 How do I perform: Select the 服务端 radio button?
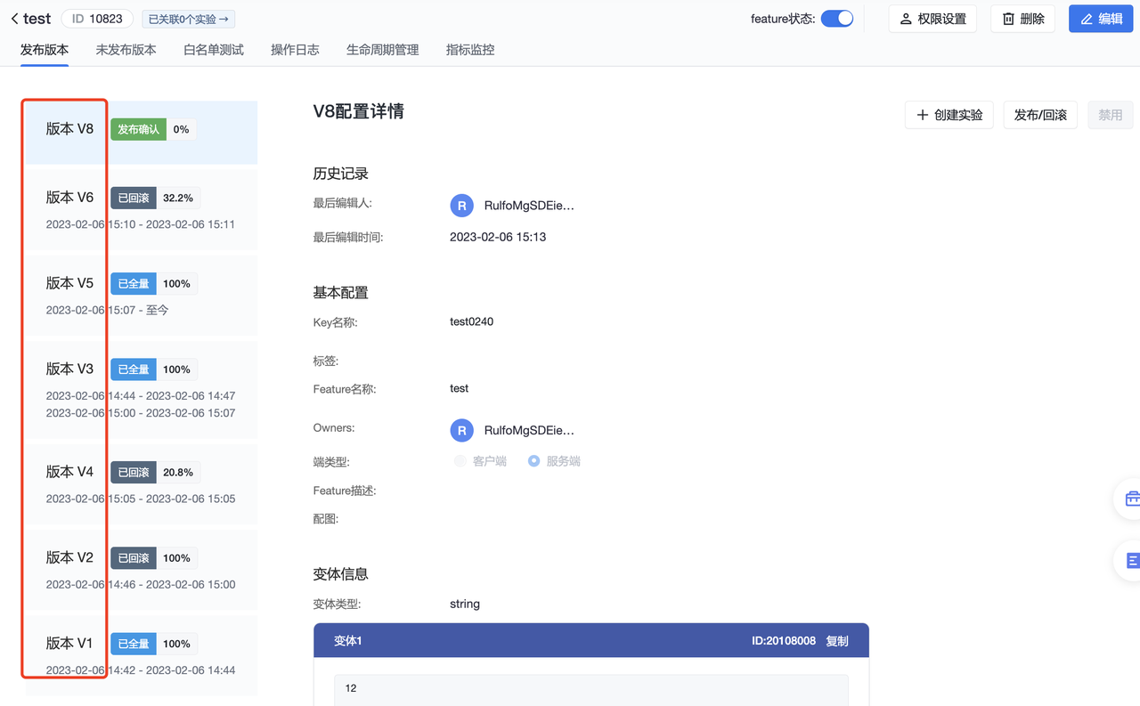(x=533, y=461)
